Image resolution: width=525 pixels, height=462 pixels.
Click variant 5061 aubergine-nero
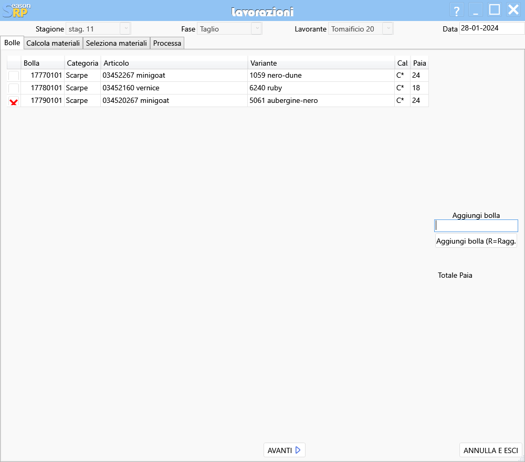(x=283, y=101)
